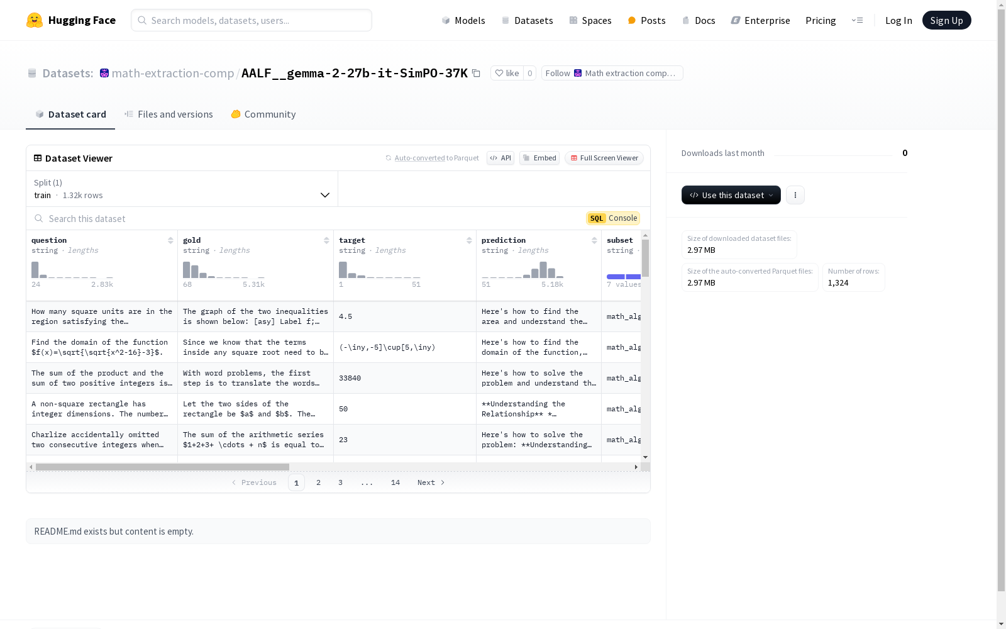
Task: Open Enterprise in the top navigation
Action: point(760,20)
